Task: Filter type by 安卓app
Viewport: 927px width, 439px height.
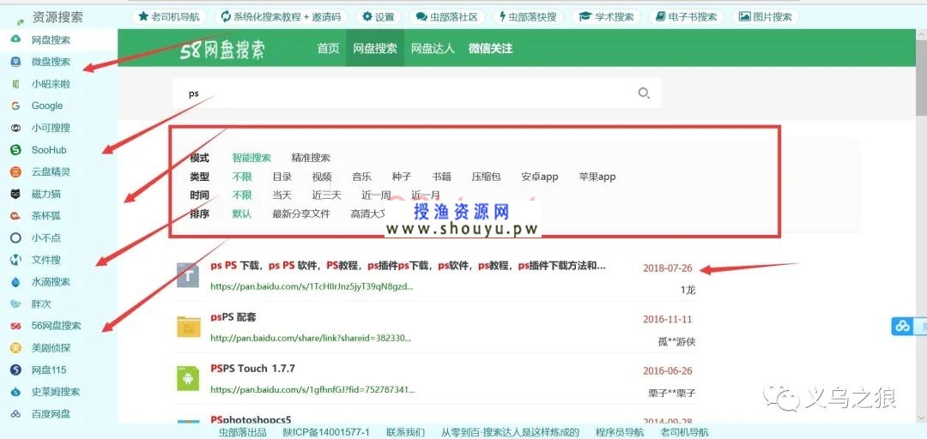Action: (540, 177)
